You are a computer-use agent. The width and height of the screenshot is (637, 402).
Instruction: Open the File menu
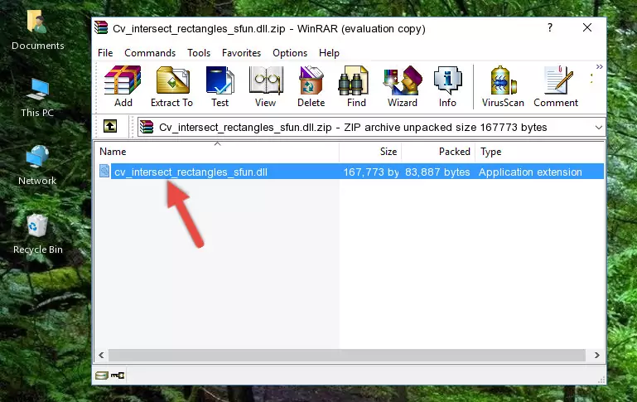point(105,53)
